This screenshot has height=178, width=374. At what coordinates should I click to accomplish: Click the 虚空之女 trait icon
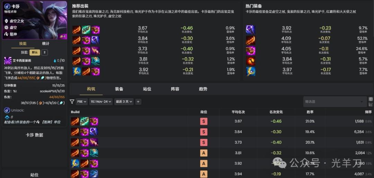(7, 21)
